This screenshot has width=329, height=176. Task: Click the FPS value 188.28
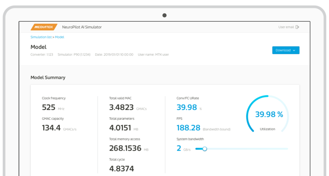[188, 128]
